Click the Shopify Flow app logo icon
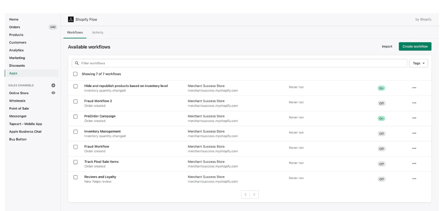Viewport: 442px width, 211px height. [71, 20]
